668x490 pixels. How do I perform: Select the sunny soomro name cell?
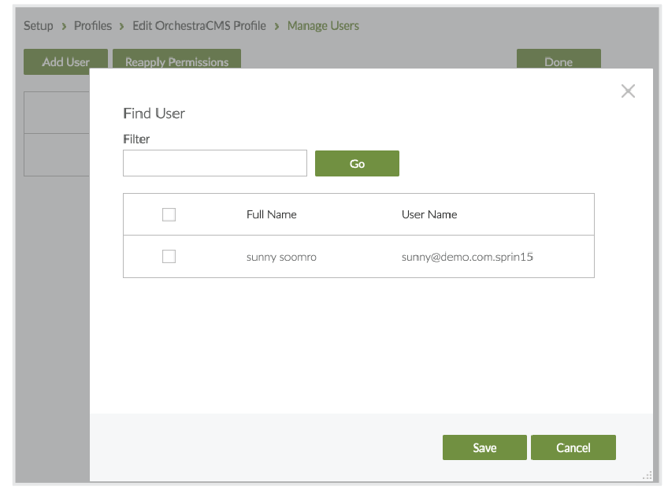tap(281, 257)
